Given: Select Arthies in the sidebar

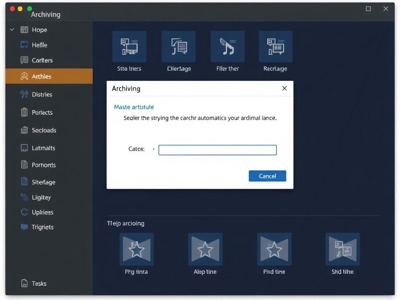Looking at the screenshot, I should pos(41,77).
